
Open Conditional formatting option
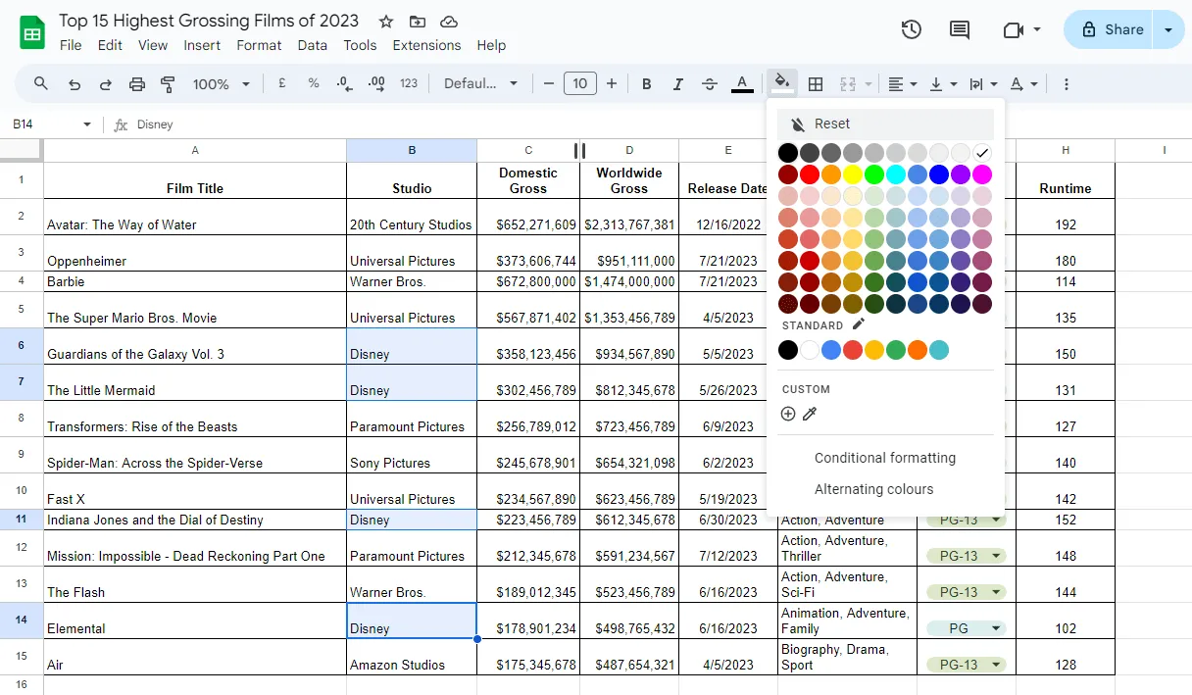point(885,458)
